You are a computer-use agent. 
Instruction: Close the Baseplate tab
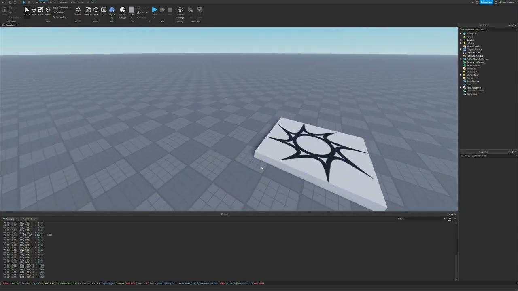pos(17,25)
